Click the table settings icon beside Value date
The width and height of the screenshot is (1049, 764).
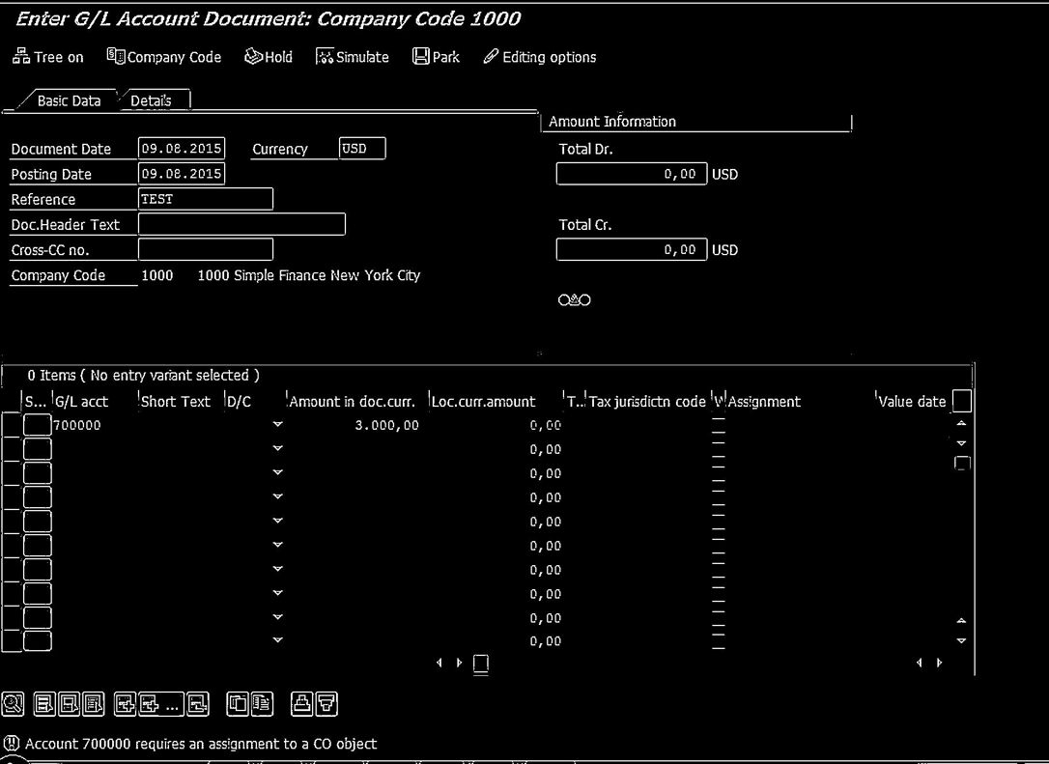[x=961, y=401]
